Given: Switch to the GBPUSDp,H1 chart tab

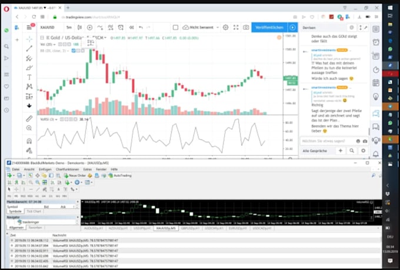Looking at the screenshot, I should coord(190,228).
